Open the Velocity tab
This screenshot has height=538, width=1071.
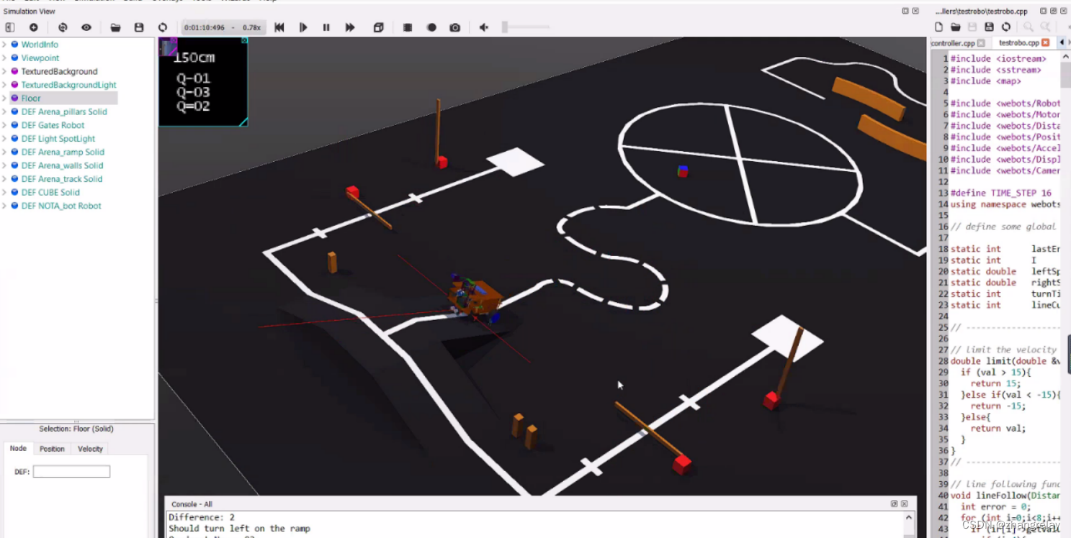[x=90, y=449]
